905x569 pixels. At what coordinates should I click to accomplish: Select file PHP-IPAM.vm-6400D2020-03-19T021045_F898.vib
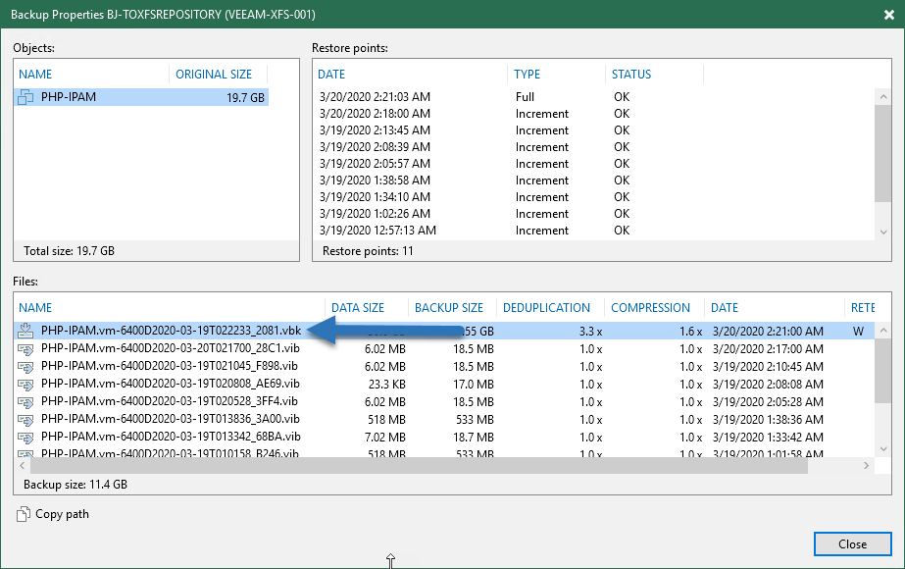coord(169,366)
